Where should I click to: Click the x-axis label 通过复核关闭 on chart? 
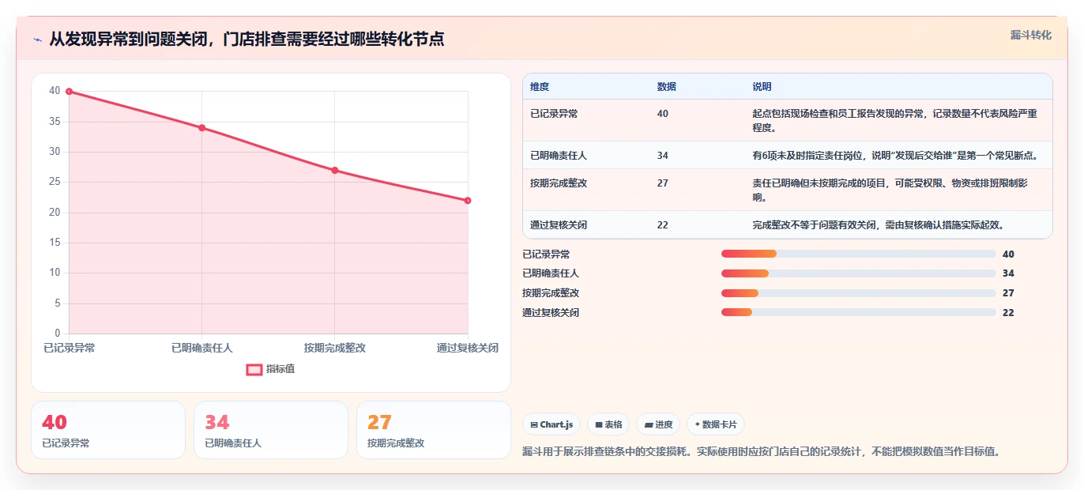coord(468,348)
